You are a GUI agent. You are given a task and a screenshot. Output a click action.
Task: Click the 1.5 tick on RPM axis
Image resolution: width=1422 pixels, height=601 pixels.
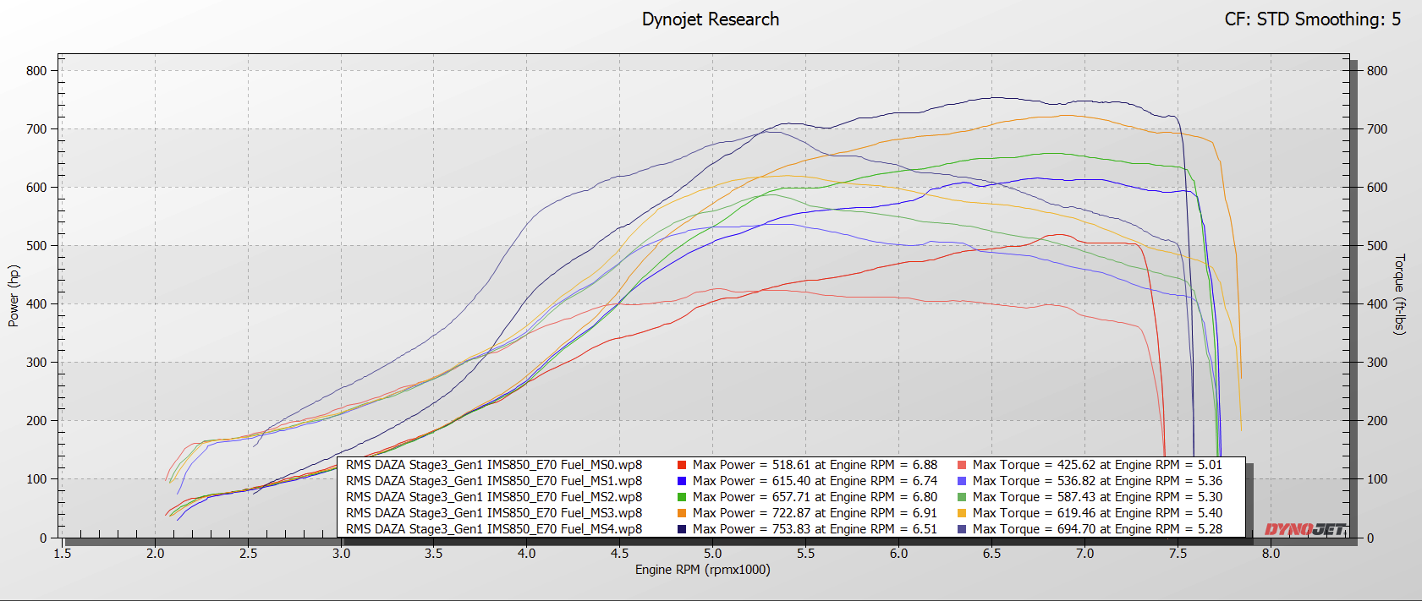click(x=63, y=554)
